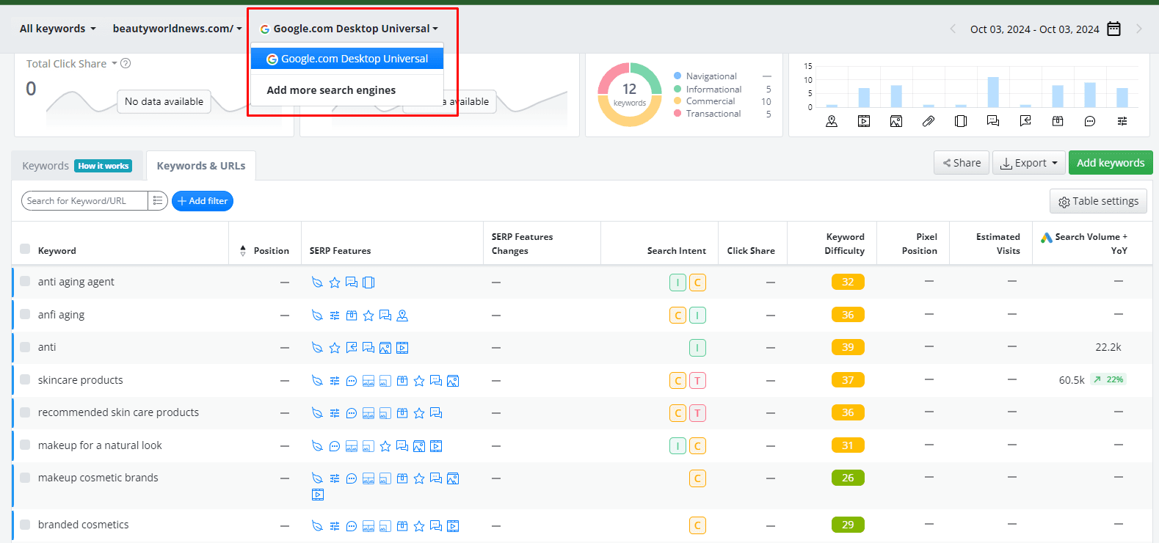The height and width of the screenshot is (543, 1159).
Task: Check the box for anti aging agent
Action: click(25, 281)
